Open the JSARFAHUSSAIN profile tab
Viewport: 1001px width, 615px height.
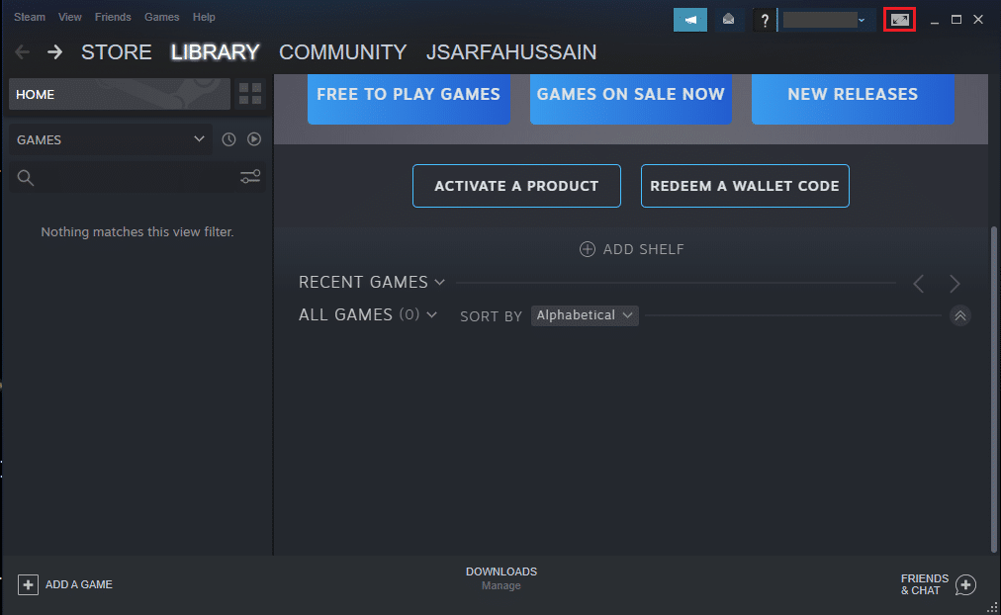coord(511,51)
